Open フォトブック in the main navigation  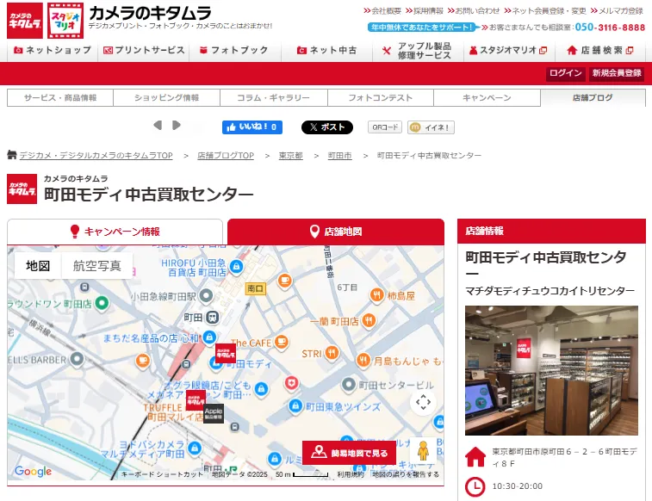coord(235,50)
